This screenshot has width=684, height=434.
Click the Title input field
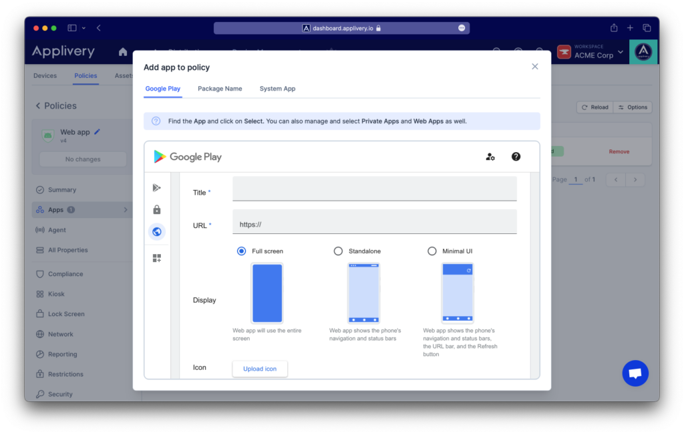click(374, 189)
